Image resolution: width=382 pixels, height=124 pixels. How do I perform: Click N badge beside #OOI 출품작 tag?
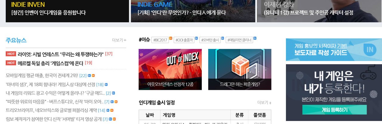(196, 38)
